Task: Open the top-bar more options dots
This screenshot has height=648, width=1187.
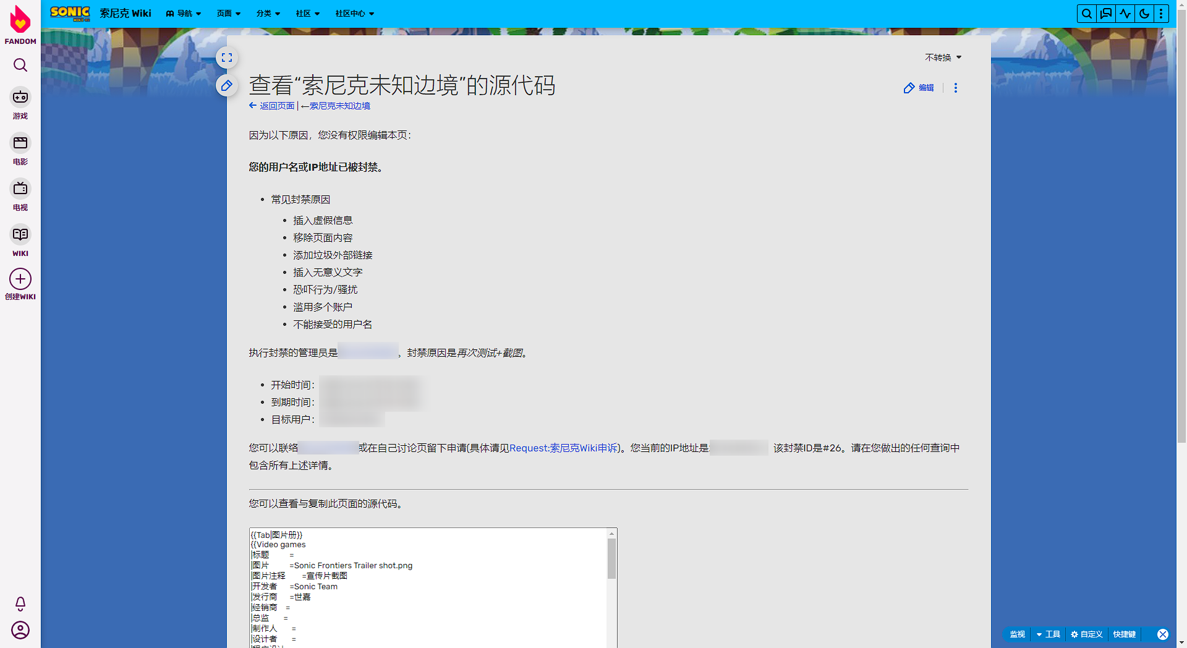Action: coord(1161,14)
